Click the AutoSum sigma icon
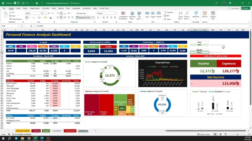 coord(165,12)
